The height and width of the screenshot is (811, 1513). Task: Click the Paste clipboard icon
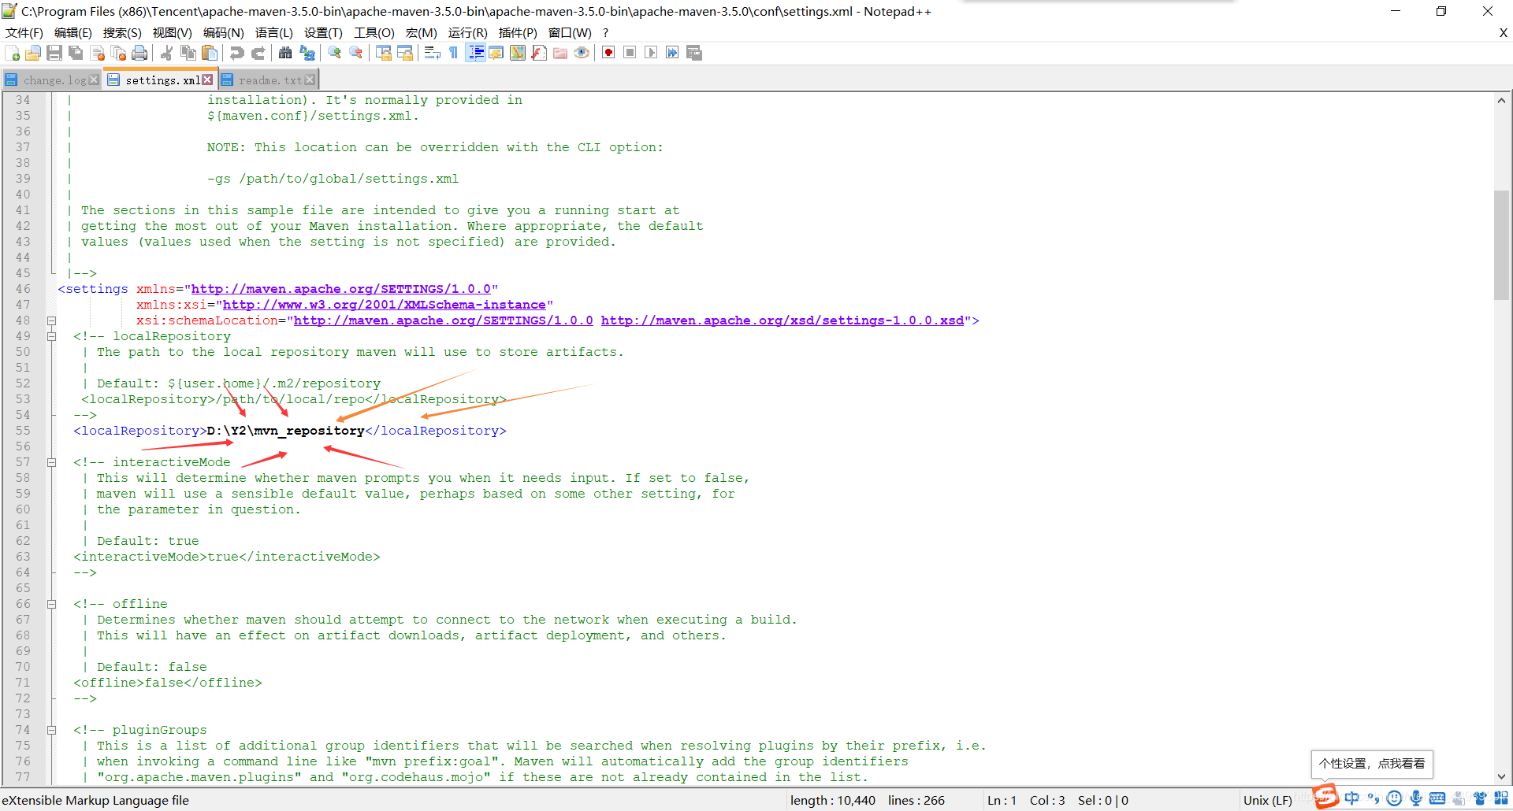coord(209,53)
